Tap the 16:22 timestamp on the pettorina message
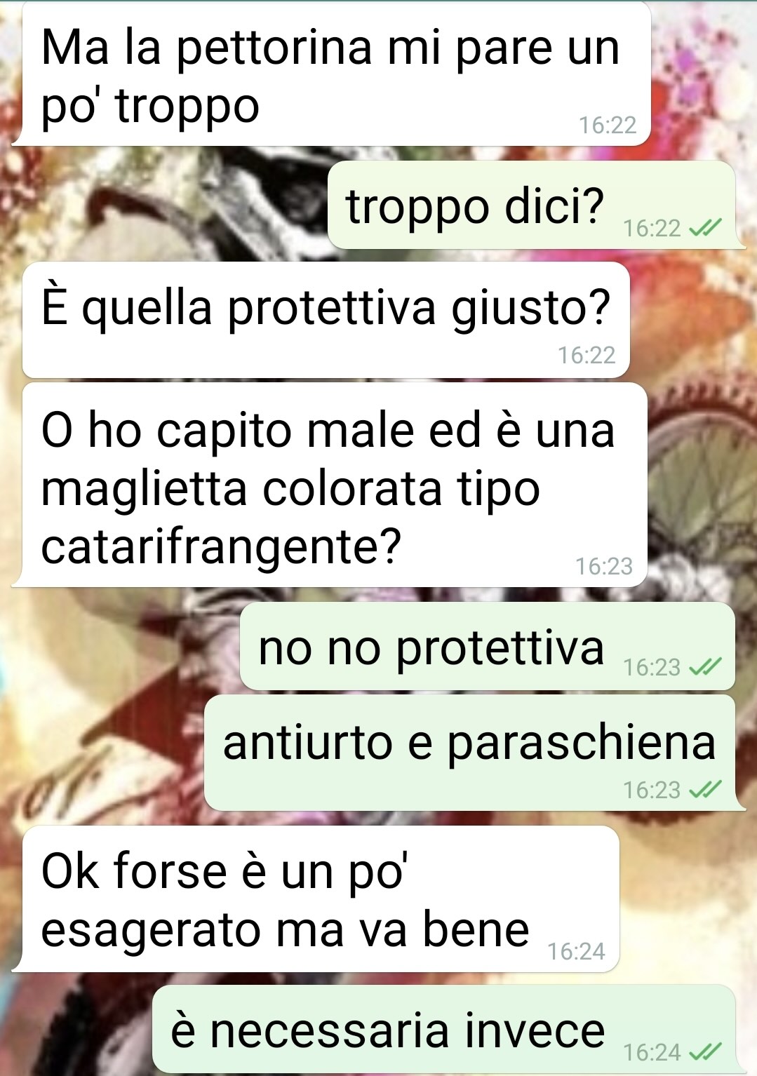This screenshot has height=1076, width=757. (608, 125)
